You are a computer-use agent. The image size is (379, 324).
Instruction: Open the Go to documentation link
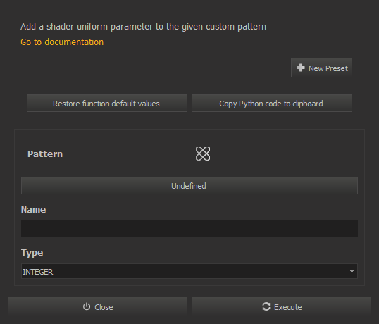coord(62,42)
